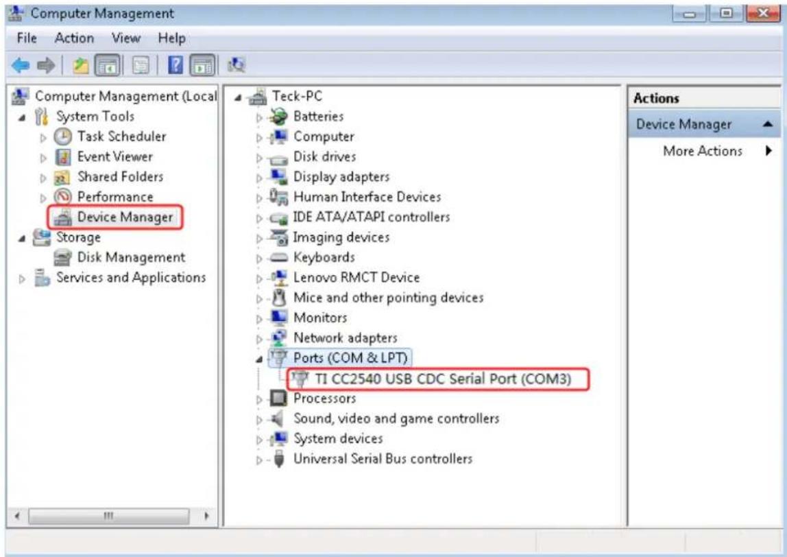Expand the Monitors node
Viewport: 787px width, 557px height.
point(259,319)
